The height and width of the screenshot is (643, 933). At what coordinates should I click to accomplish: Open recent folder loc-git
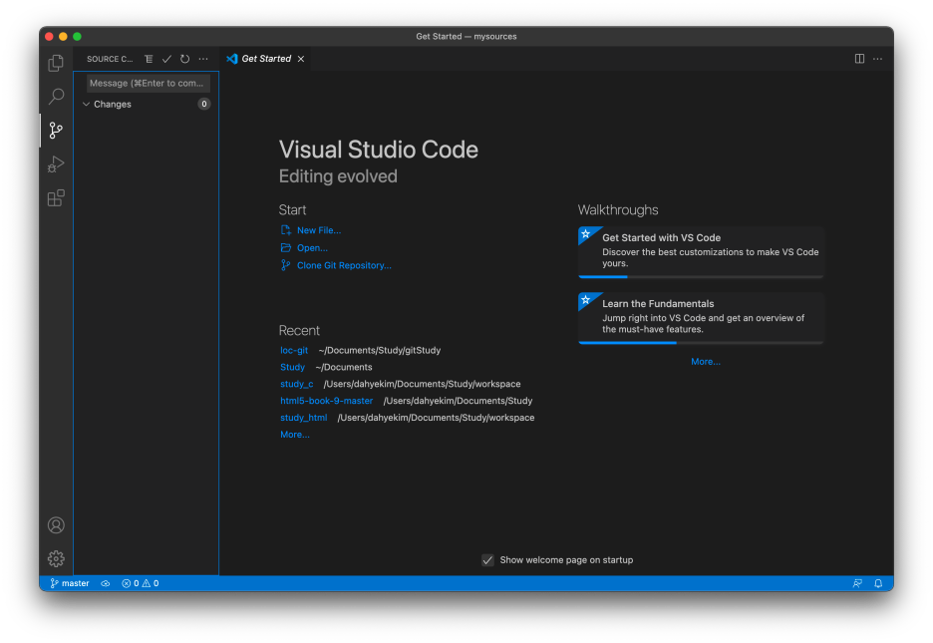tap(294, 350)
